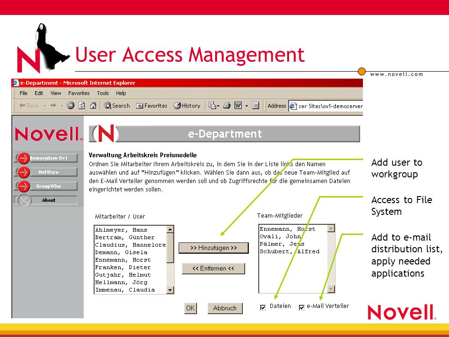Click the Forward arrow in the browser toolbar
The height and width of the screenshot is (337, 449).
(53, 105)
